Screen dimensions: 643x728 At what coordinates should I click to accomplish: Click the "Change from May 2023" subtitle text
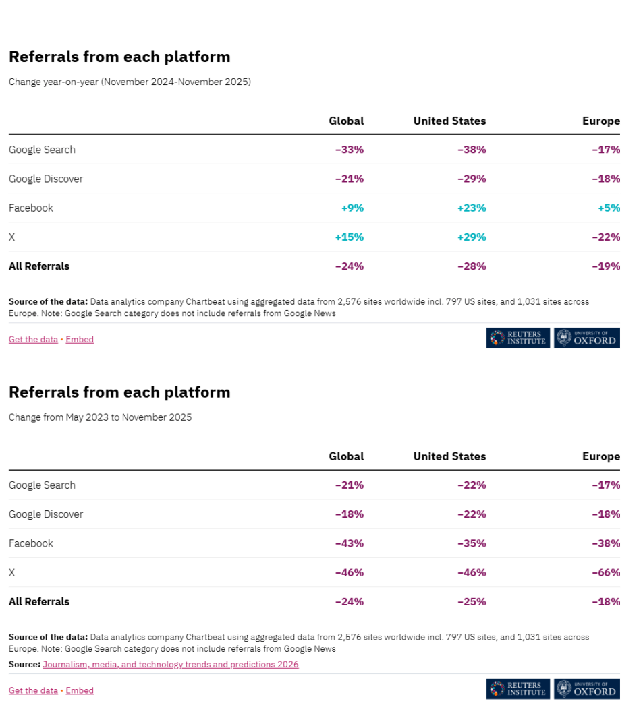coord(100,418)
